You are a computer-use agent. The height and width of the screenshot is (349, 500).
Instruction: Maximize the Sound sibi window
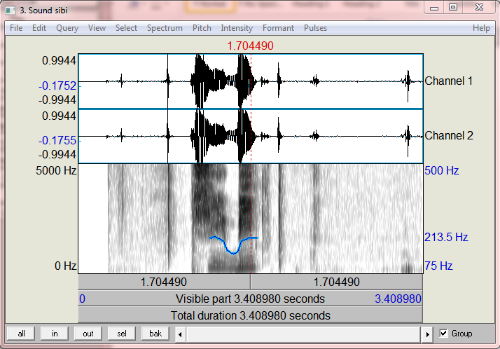coord(453,8)
